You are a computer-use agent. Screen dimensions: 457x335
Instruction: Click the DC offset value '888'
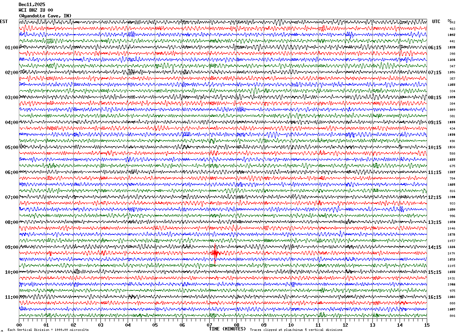coord(452,303)
